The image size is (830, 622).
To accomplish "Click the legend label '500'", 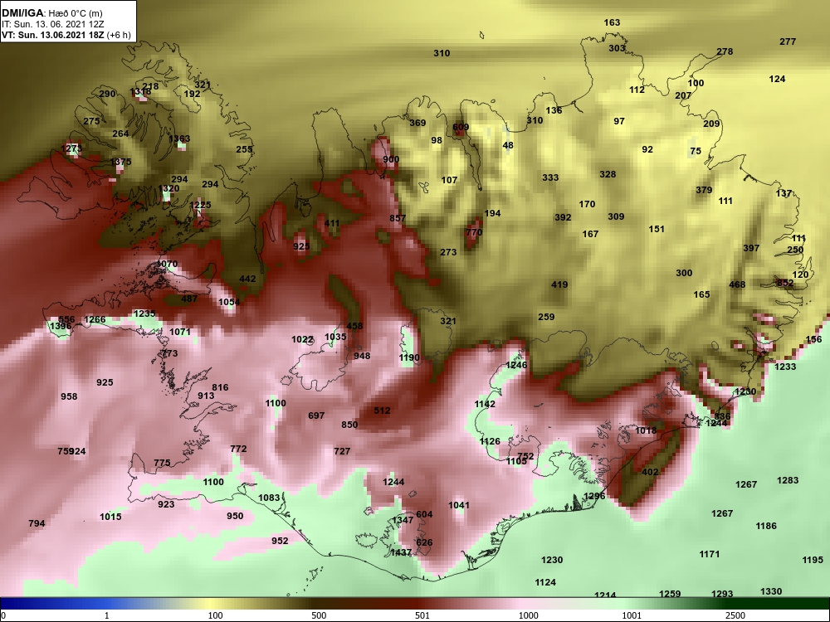I will [x=319, y=615].
